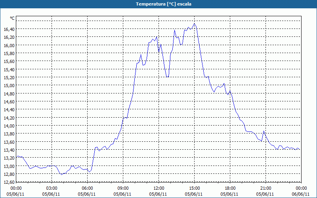This screenshot has width=317, height=198.
Task: Click the 21:00 time label
Action: (265, 188)
